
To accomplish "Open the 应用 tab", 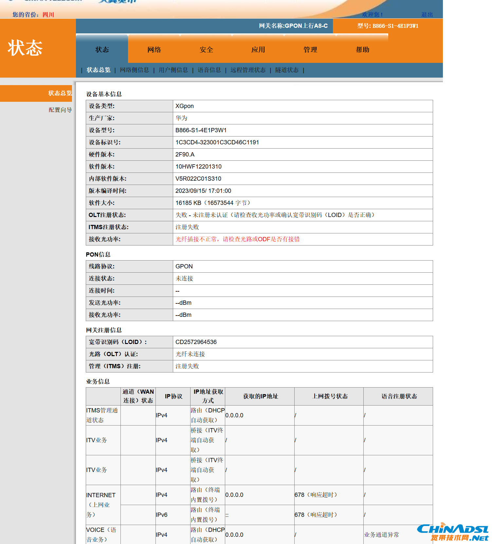I will tap(258, 49).
